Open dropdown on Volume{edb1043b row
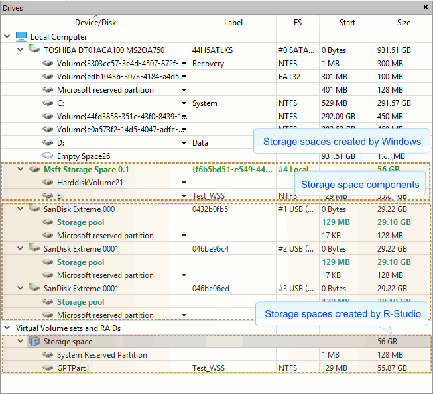The height and width of the screenshot is (394, 433). (x=184, y=77)
